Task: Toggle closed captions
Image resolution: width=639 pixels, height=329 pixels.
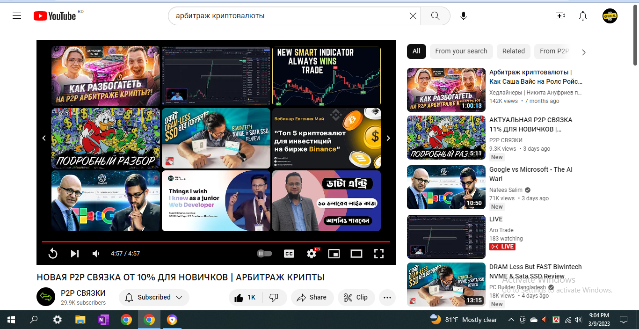Action: click(x=289, y=254)
